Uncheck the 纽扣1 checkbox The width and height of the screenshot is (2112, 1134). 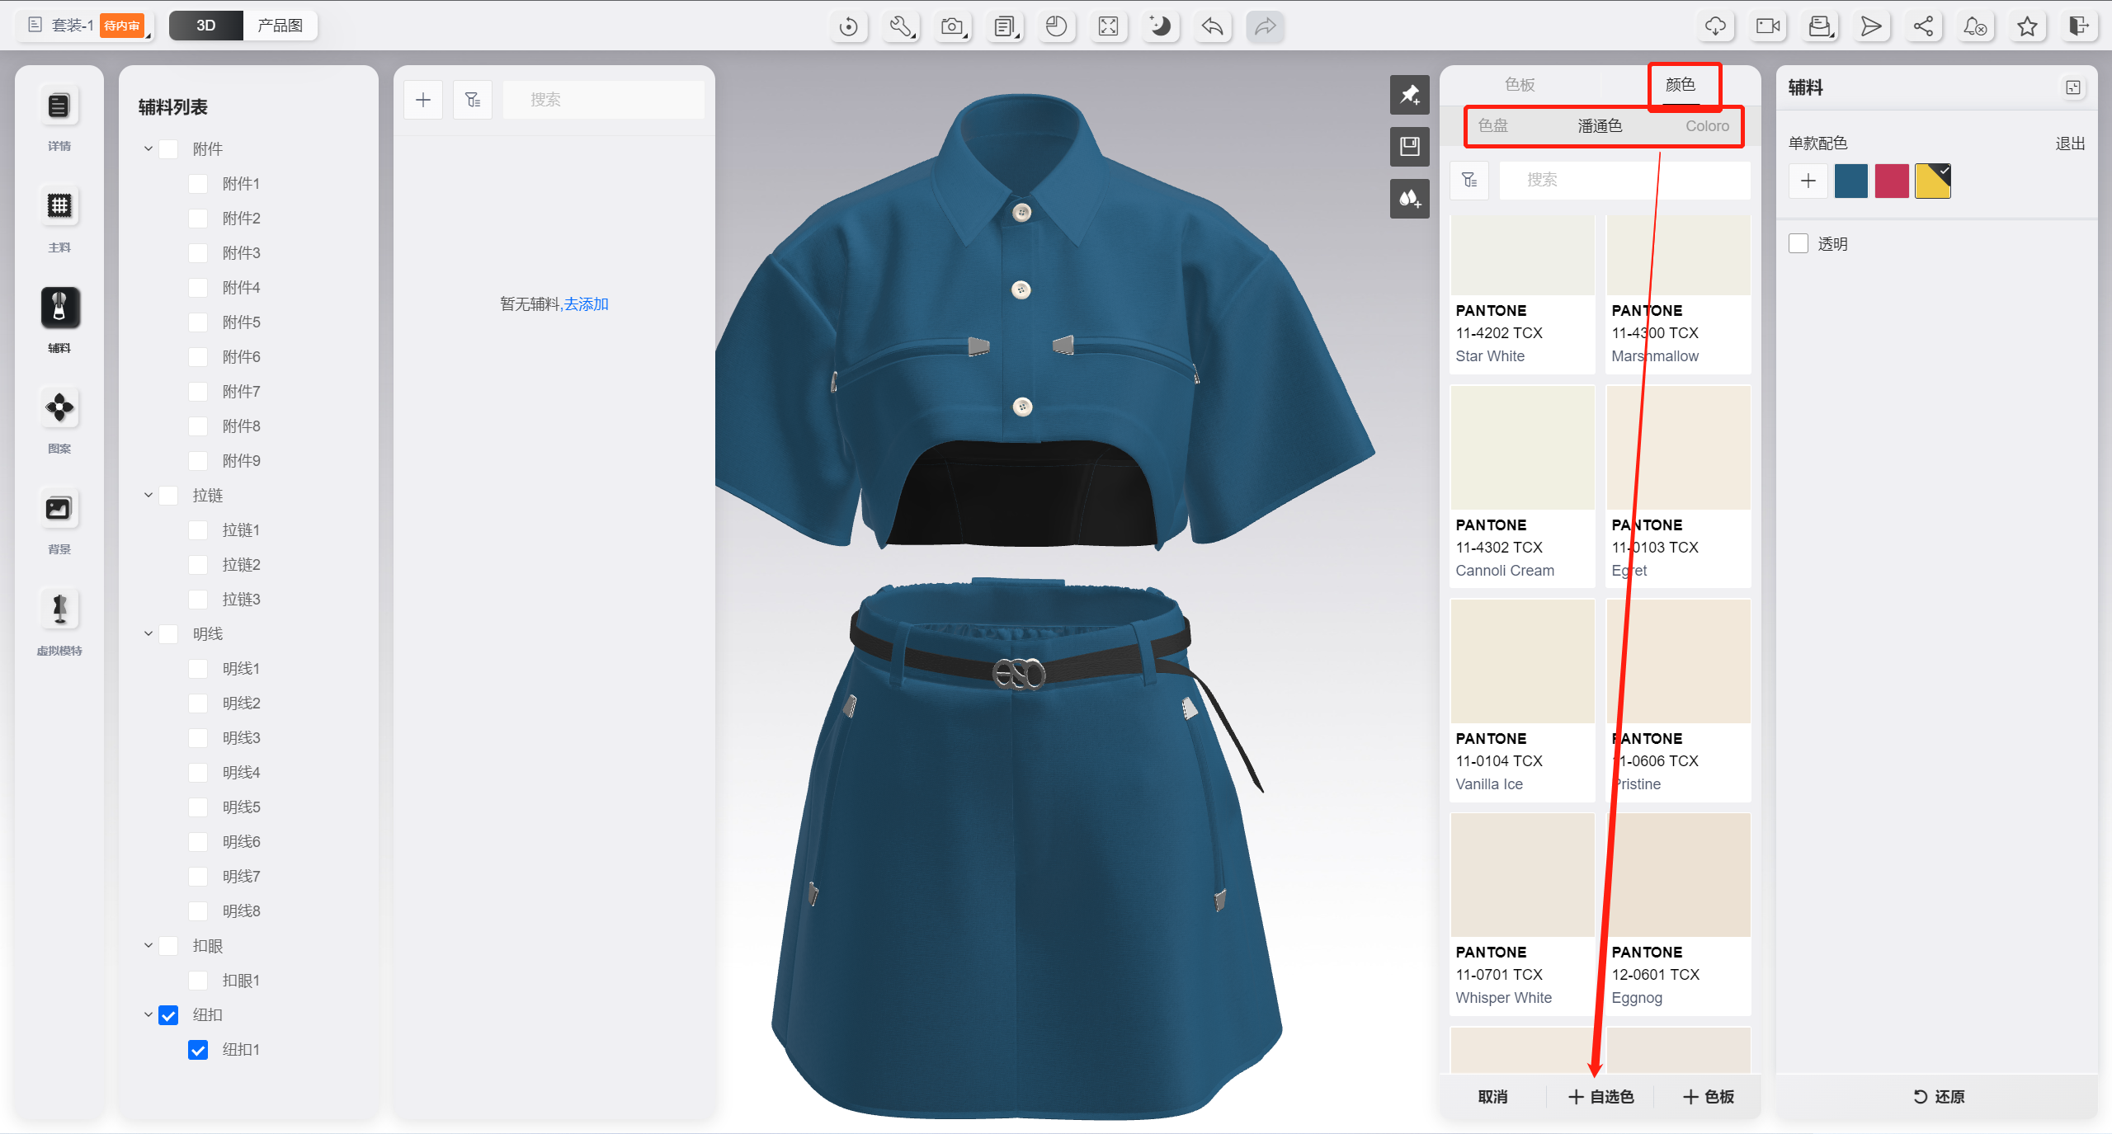point(198,1050)
